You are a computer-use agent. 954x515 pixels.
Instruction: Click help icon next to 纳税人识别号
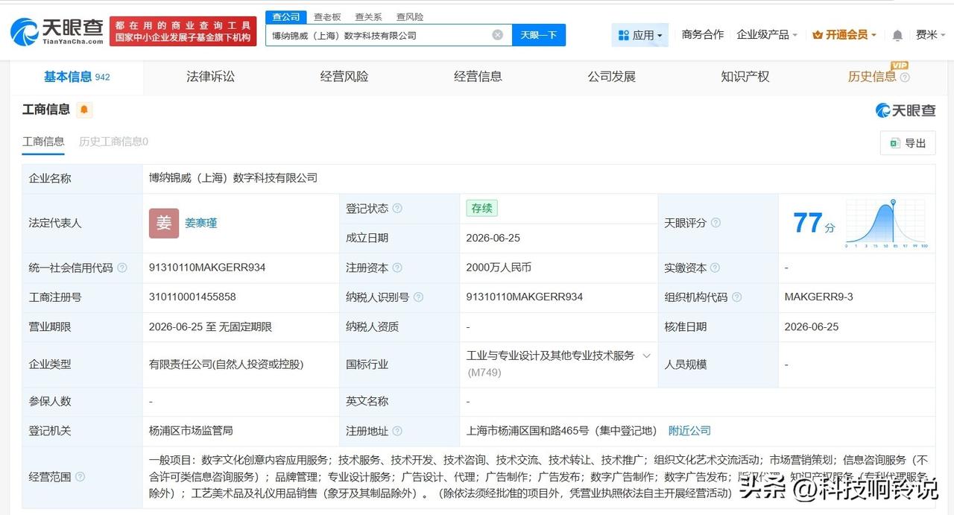click(418, 297)
